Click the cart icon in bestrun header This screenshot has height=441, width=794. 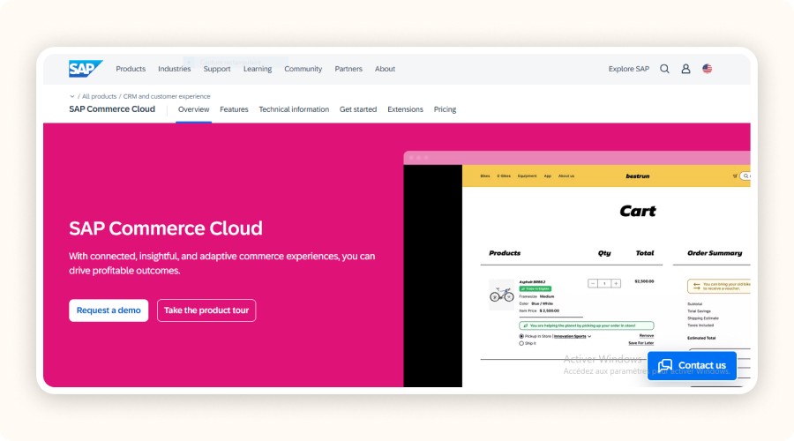point(735,176)
